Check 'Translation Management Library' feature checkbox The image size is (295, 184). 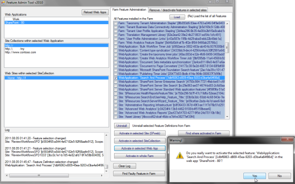pyautogui.click(x=116, y=35)
